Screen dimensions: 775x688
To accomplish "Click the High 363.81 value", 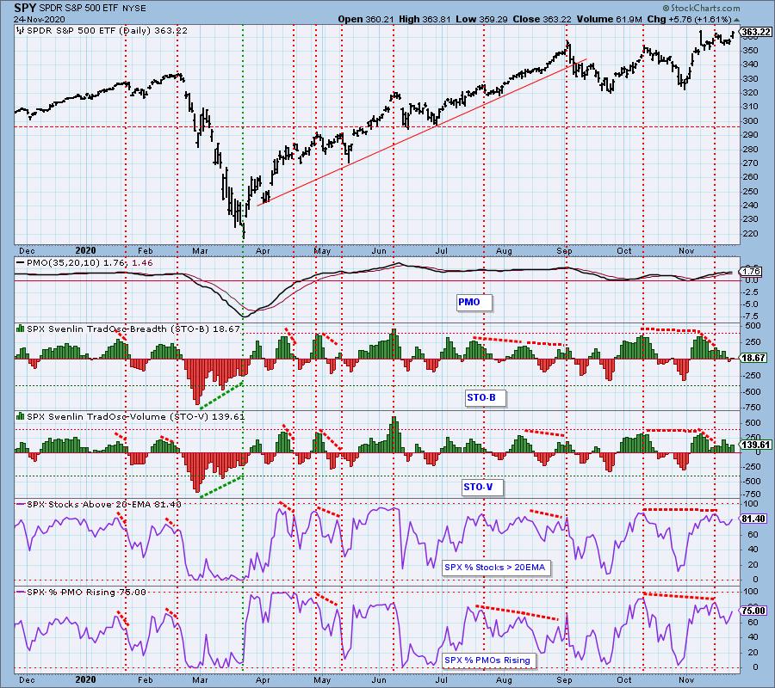I will tap(425, 19).
